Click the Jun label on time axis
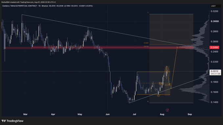Screen dimensions: 223x125 [107, 114]
